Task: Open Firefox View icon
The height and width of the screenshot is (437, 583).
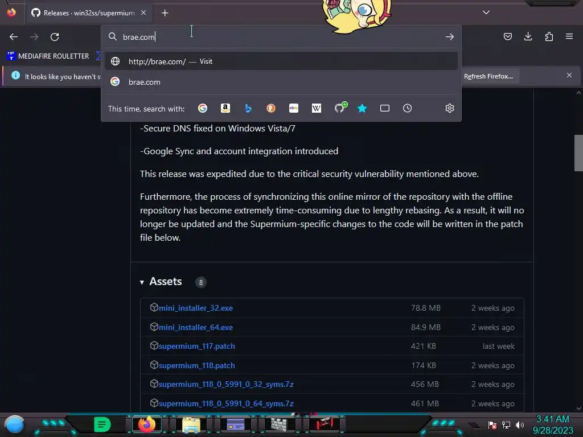Action: coord(11,13)
